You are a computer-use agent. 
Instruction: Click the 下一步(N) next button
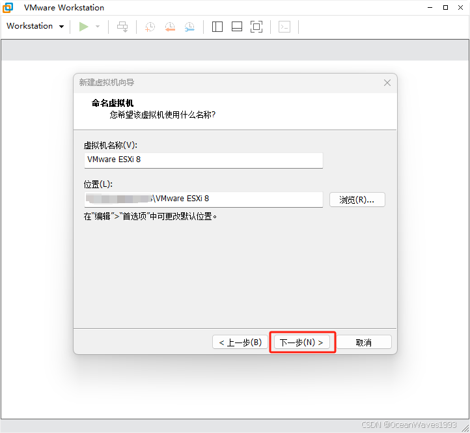[302, 342]
